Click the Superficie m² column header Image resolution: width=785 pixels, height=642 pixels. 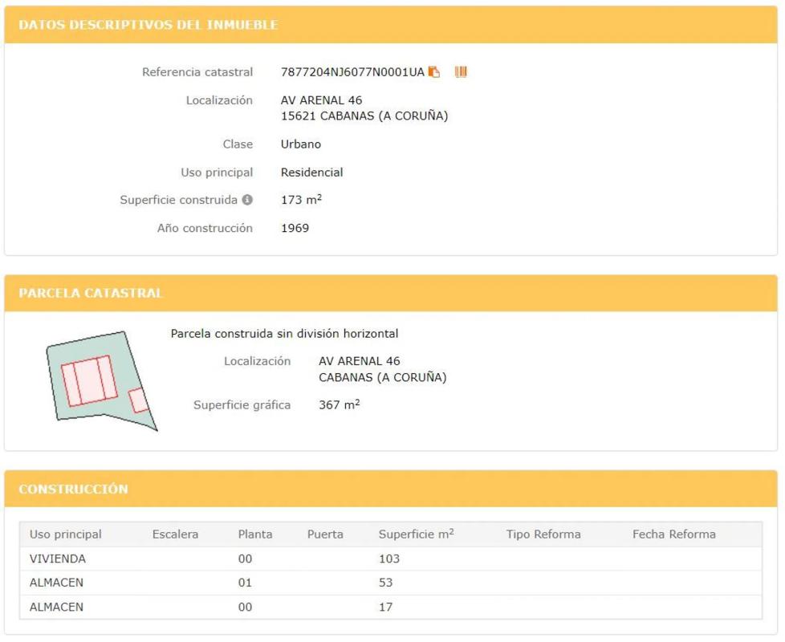(416, 534)
